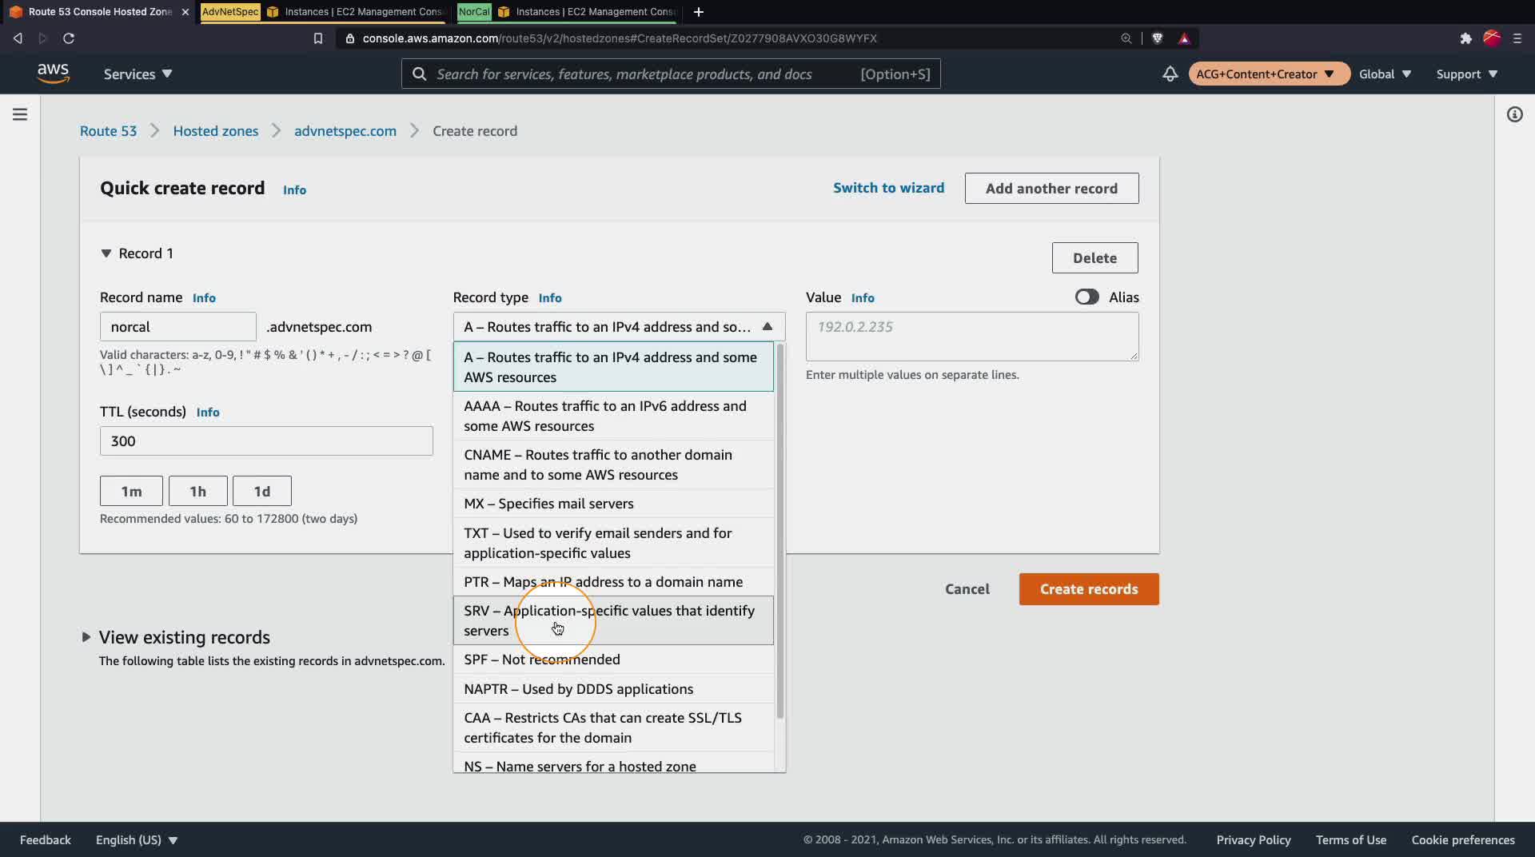
Task: Close the Route 53 Console browser tab
Action: coord(185,12)
